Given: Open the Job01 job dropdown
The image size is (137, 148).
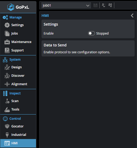Looking at the screenshot, I should point(66,5).
